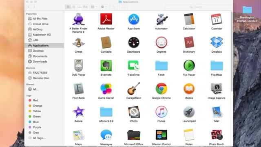Viewport: 261px width, 147px height.
Task: Open iTunes
Action: coord(161,111)
